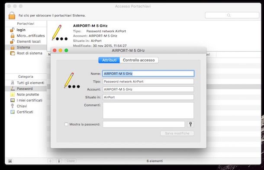The width and height of the screenshot is (264, 170).
Task: Switch to the Controllo accesso tab
Action: coord(139,60)
